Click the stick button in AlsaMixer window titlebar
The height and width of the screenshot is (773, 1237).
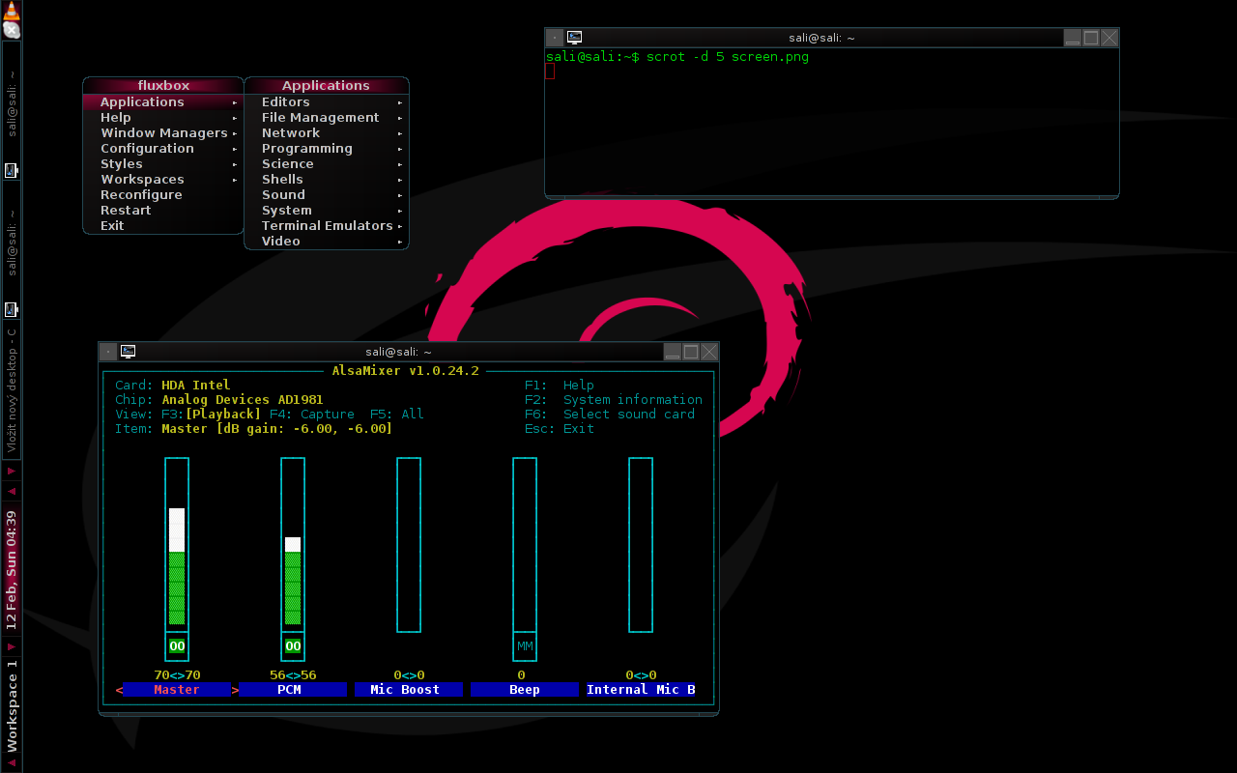108,352
